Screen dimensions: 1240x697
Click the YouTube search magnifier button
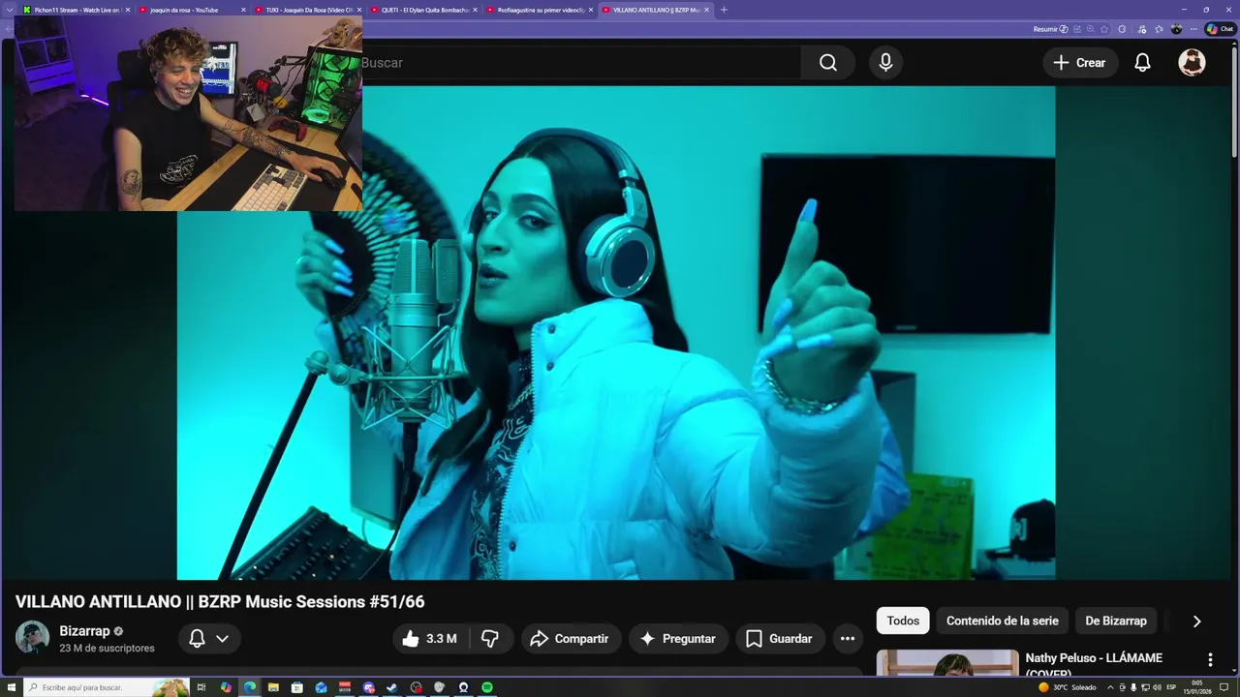827,63
